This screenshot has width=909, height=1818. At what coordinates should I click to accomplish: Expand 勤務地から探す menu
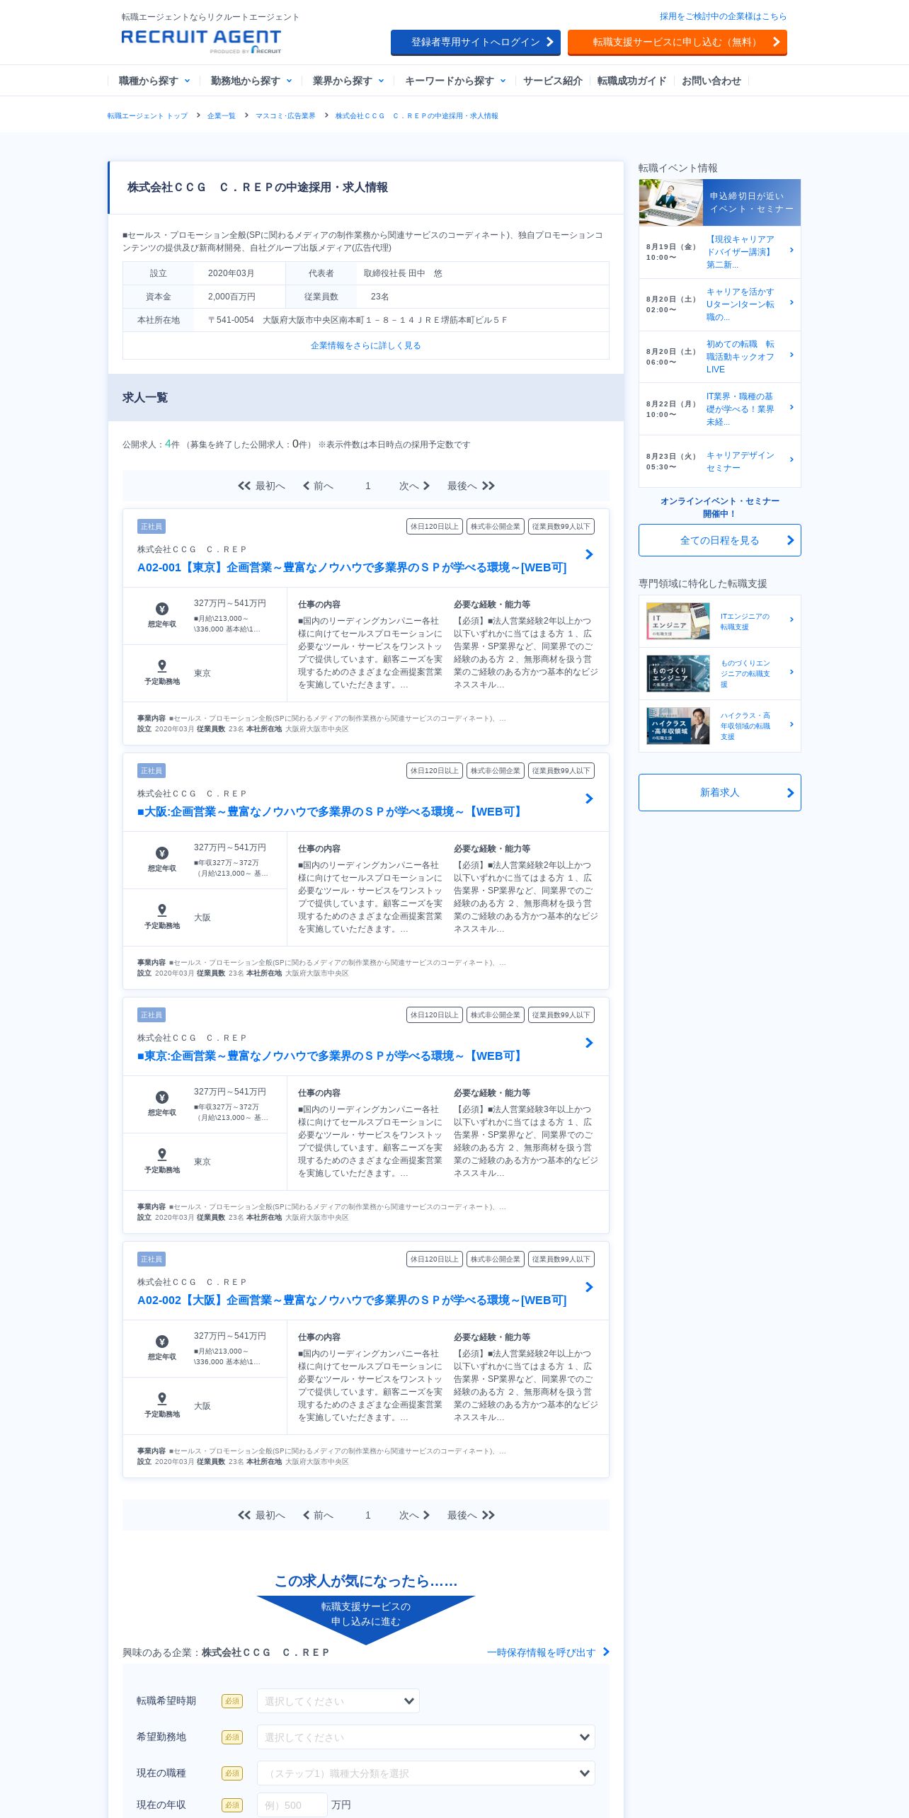point(251,81)
